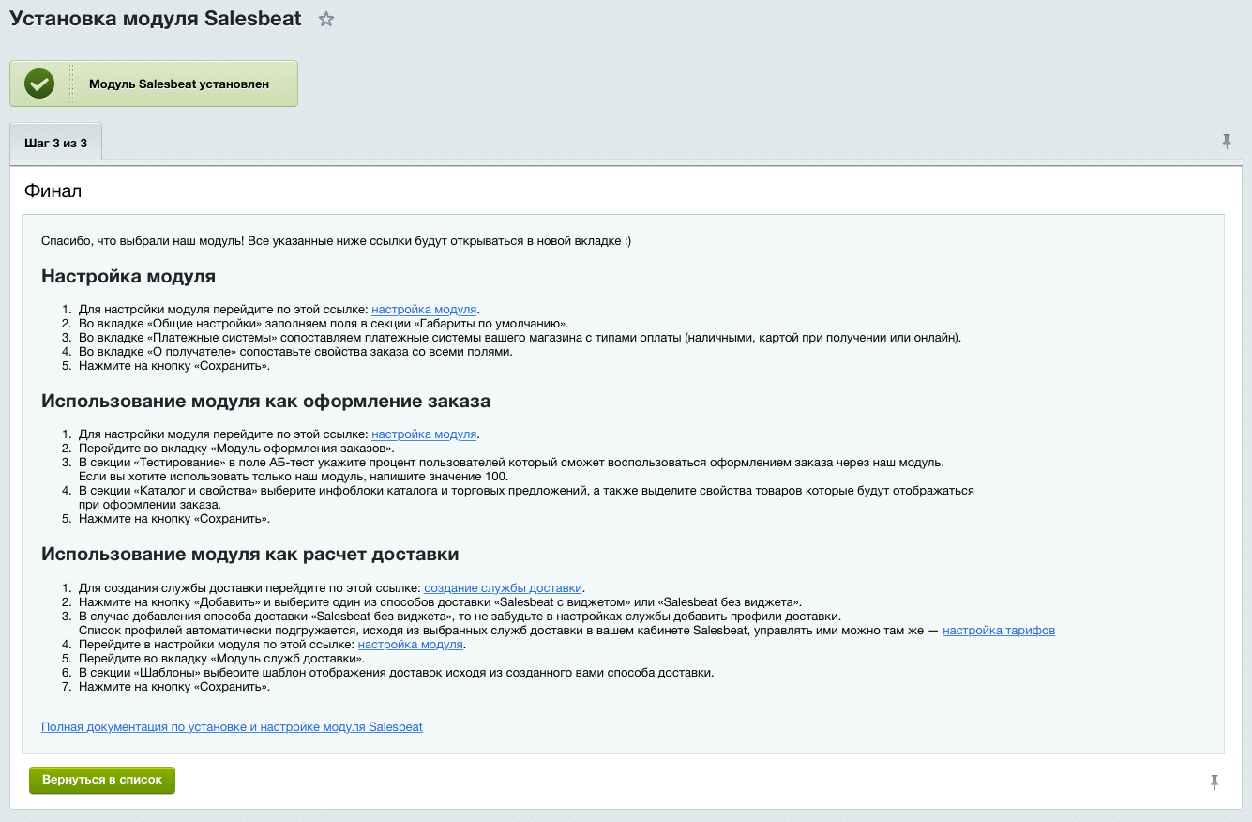The width and height of the screenshot is (1252, 822).
Task: Open «настройка модуля» link in расчет доставки section
Action: point(411,645)
